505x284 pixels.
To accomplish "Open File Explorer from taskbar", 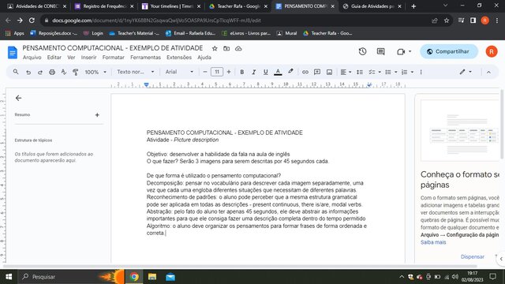I will tap(152, 277).
